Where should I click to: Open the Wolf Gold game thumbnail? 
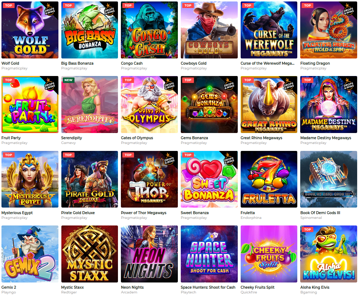click(30, 30)
